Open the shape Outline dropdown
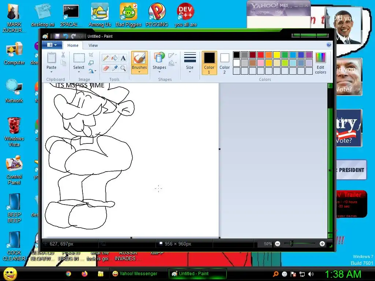The width and height of the screenshot is (375, 281). pyautogui.click(x=172, y=55)
